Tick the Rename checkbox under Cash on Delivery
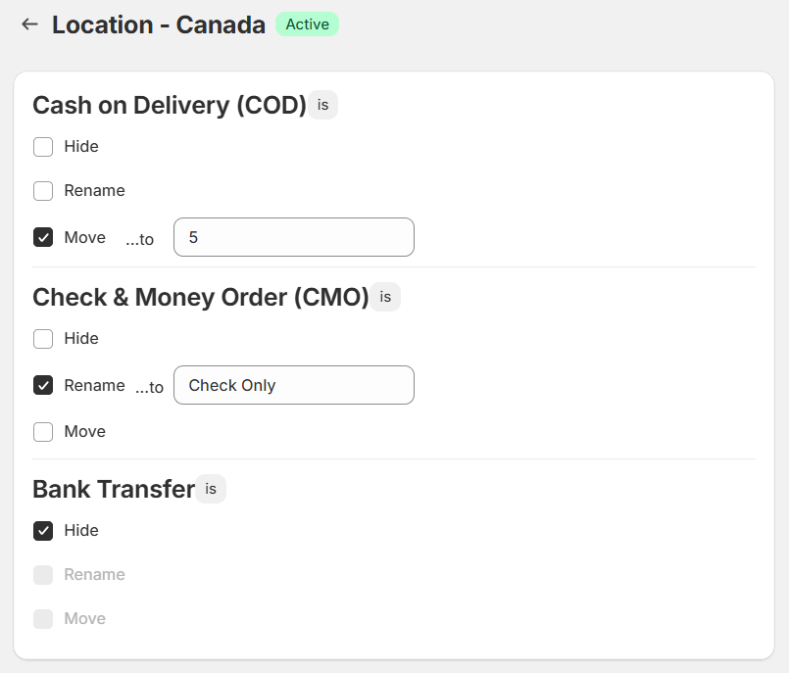Viewport: 789px width, 673px height. pos(43,191)
